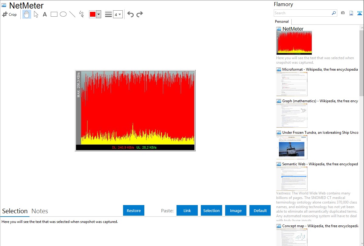Image resolution: width=364 pixels, height=246 pixels.
Task: Pick the Ellipse shape tool
Action: pos(63,14)
